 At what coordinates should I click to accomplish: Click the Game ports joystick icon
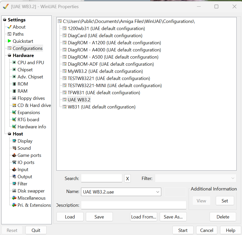[14, 155]
